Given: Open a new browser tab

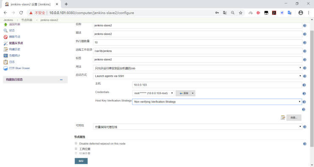Looking at the screenshot, I should [x=66, y=4].
